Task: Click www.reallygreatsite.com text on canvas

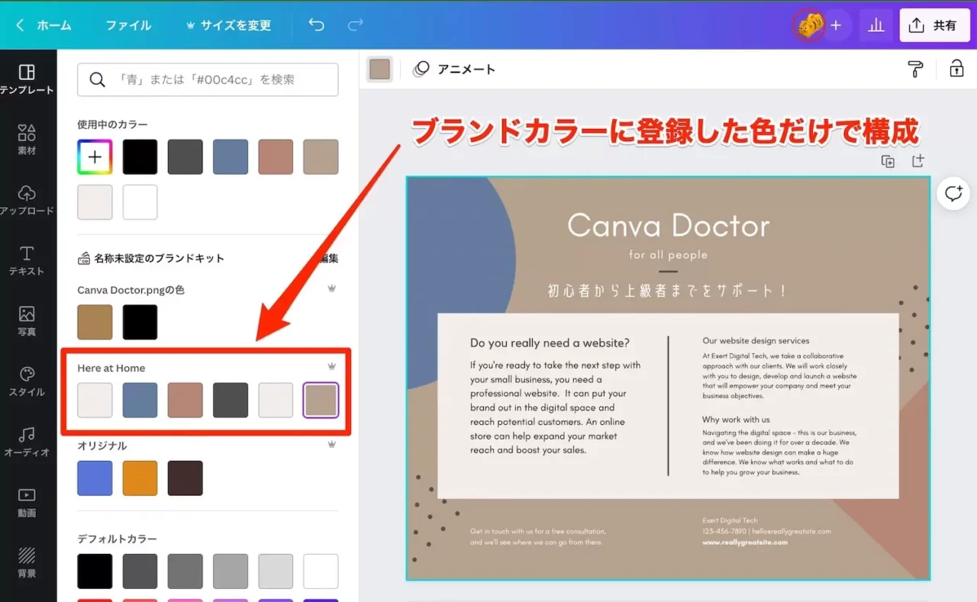Action: (x=745, y=542)
